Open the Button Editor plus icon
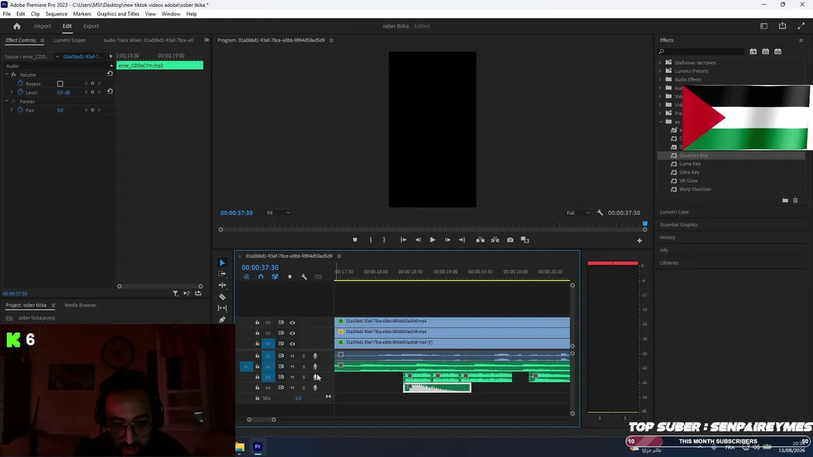Screen dimensions: 813x457 coord(640,241)
